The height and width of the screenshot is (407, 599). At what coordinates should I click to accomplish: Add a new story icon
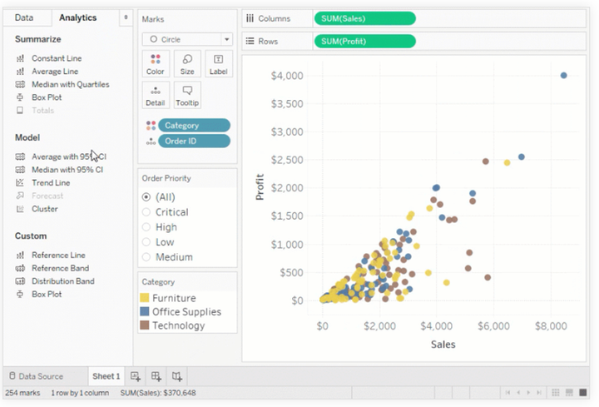[177, 376]
